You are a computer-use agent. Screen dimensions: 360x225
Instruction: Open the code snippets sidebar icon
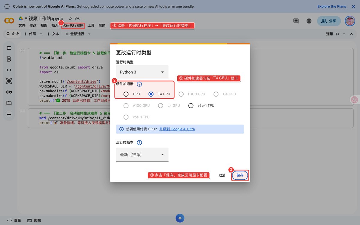[9, 70]
